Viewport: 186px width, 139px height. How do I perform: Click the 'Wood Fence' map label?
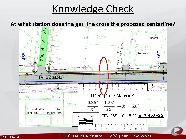point(145,65)
